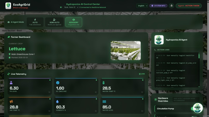Click the location pin icon by Main Greenhouse

pyautogui.click(x=9, y=54)
